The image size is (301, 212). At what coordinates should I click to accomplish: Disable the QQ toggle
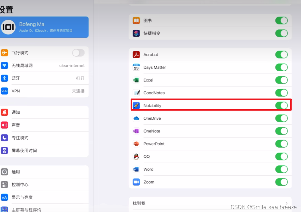281,156
